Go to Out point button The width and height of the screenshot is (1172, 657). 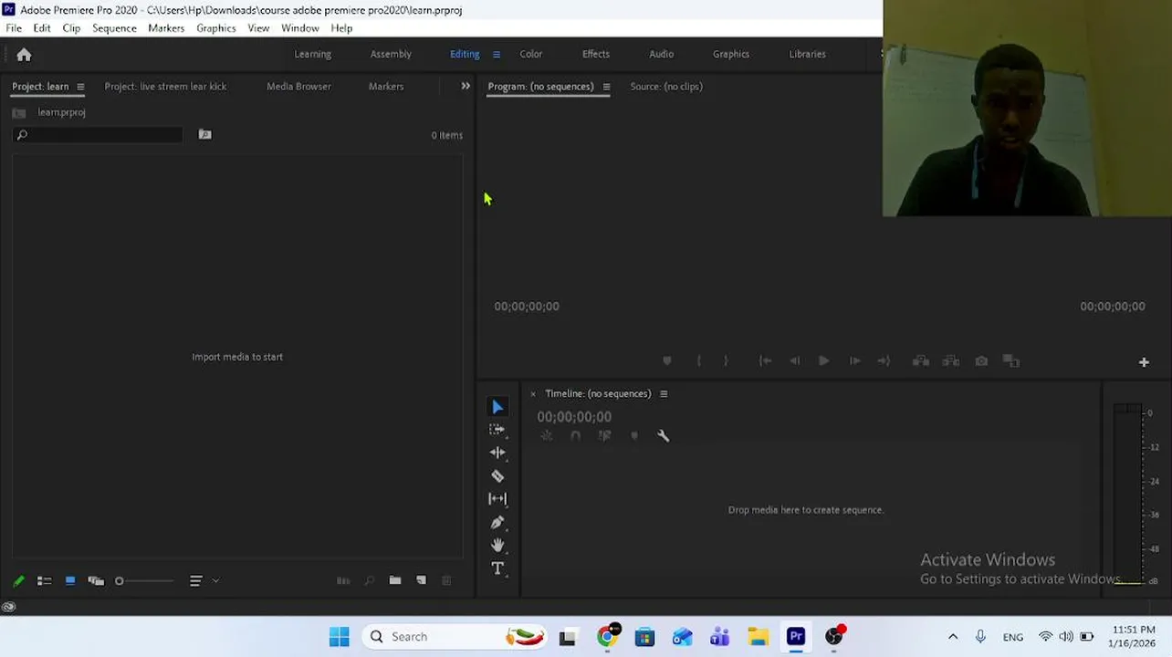(884, 361)
